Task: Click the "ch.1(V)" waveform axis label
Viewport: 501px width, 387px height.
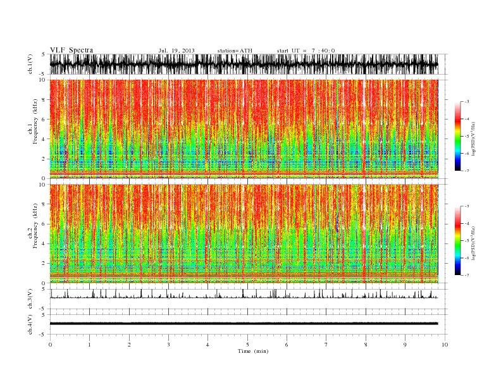Action: tap(30, 64)
